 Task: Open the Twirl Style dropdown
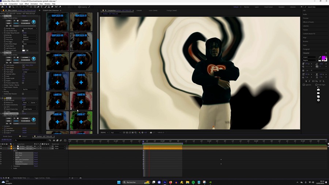[30, 72]
